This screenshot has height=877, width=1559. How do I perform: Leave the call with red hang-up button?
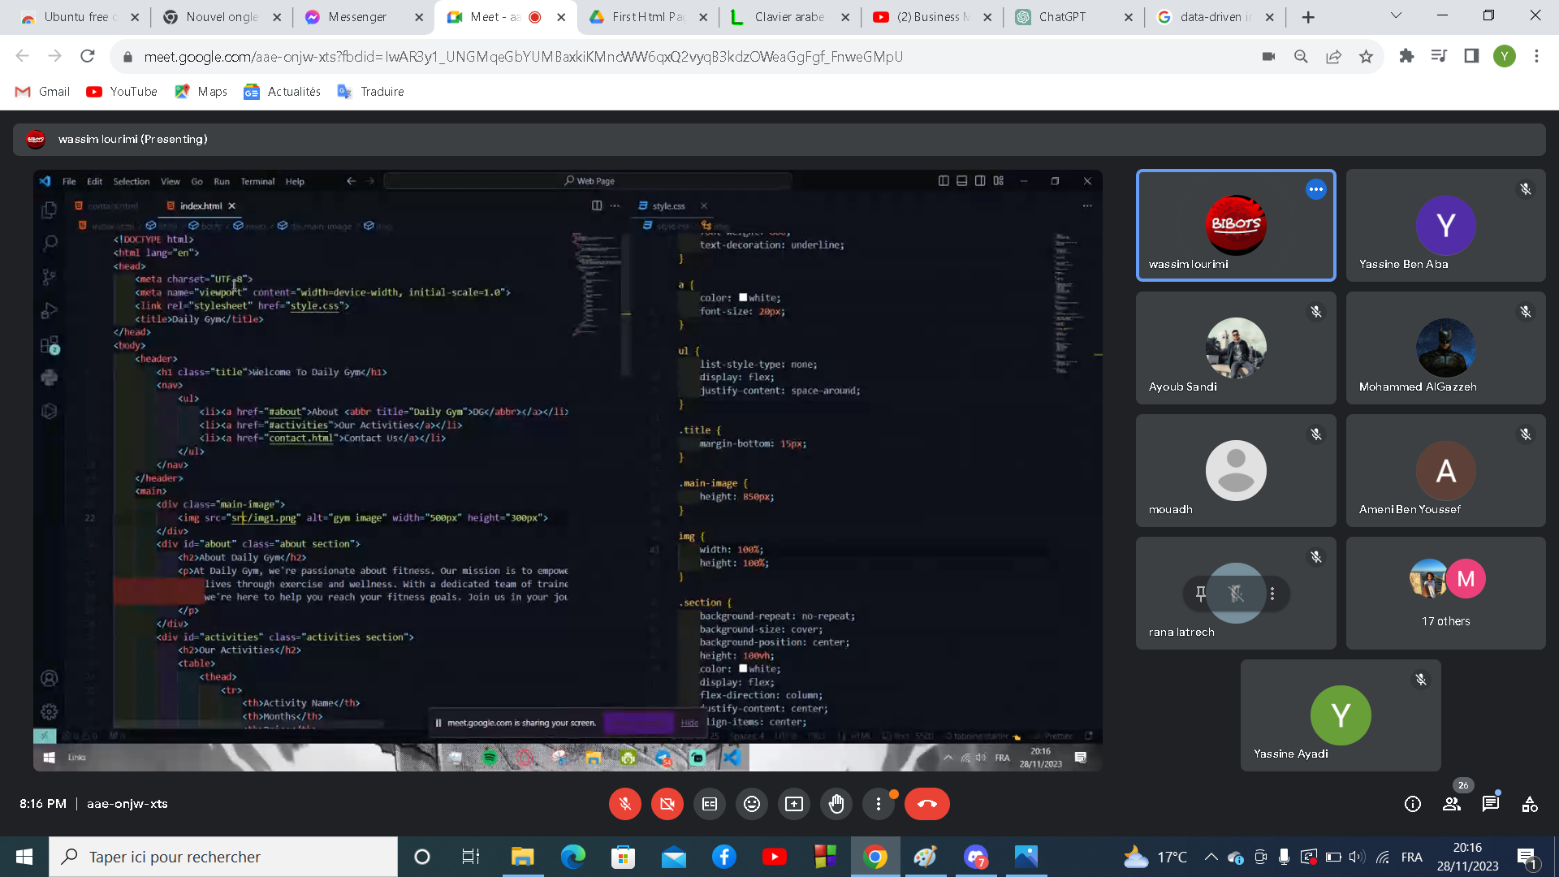click(927, 804)
